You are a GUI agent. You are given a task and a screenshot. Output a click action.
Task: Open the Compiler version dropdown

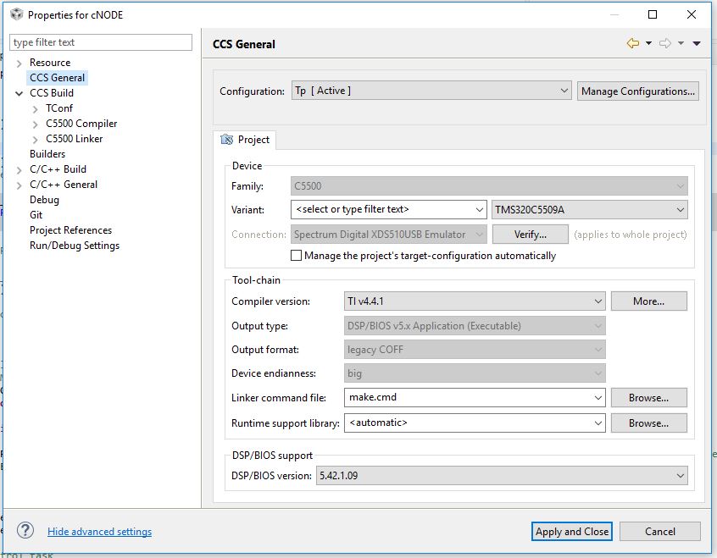(x=598, y=301)
